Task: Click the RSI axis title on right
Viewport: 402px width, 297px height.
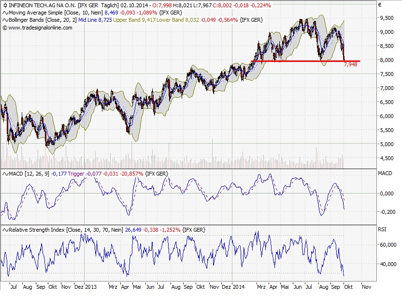Action: [382, 229]
